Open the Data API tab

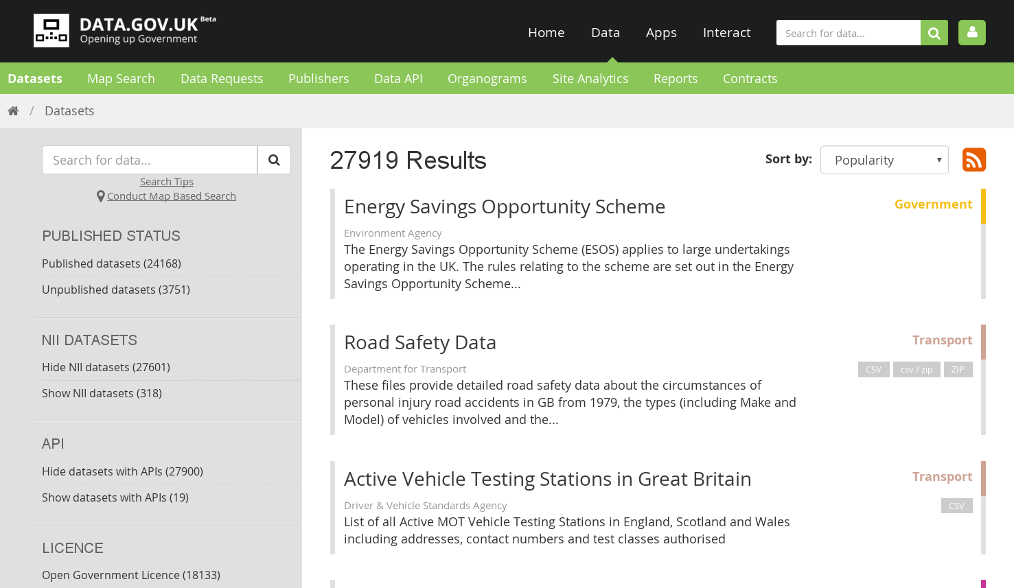[398, 78]
